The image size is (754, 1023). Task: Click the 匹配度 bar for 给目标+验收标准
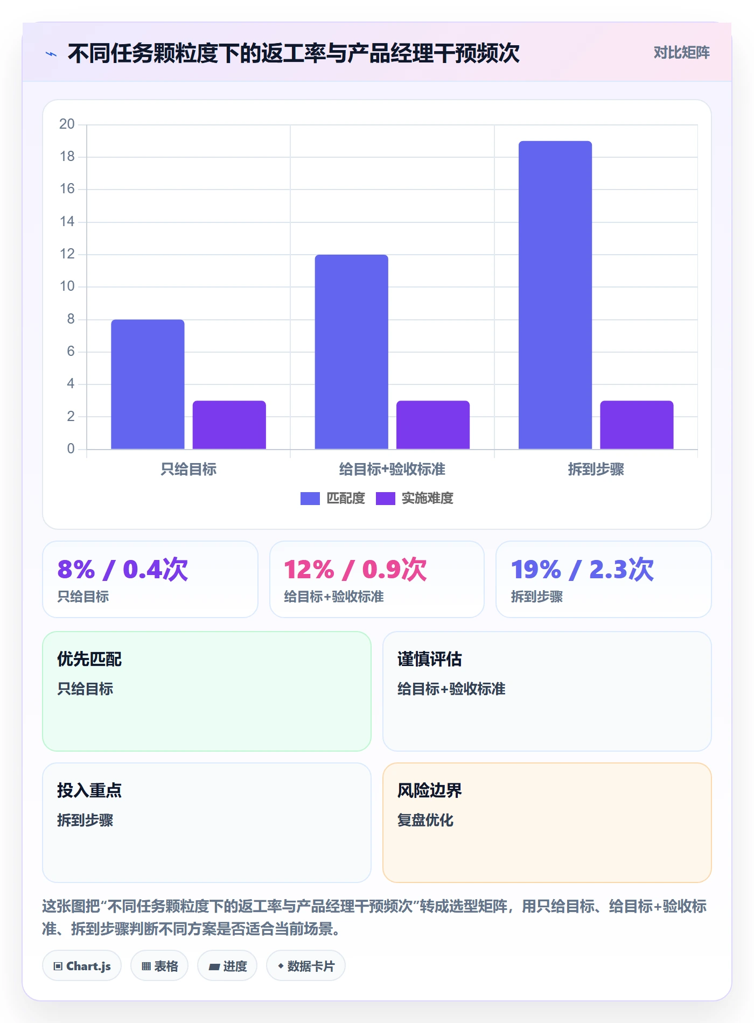coord(351,352)
